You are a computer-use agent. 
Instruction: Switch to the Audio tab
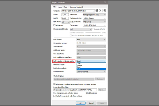click(x=60, y=7)
